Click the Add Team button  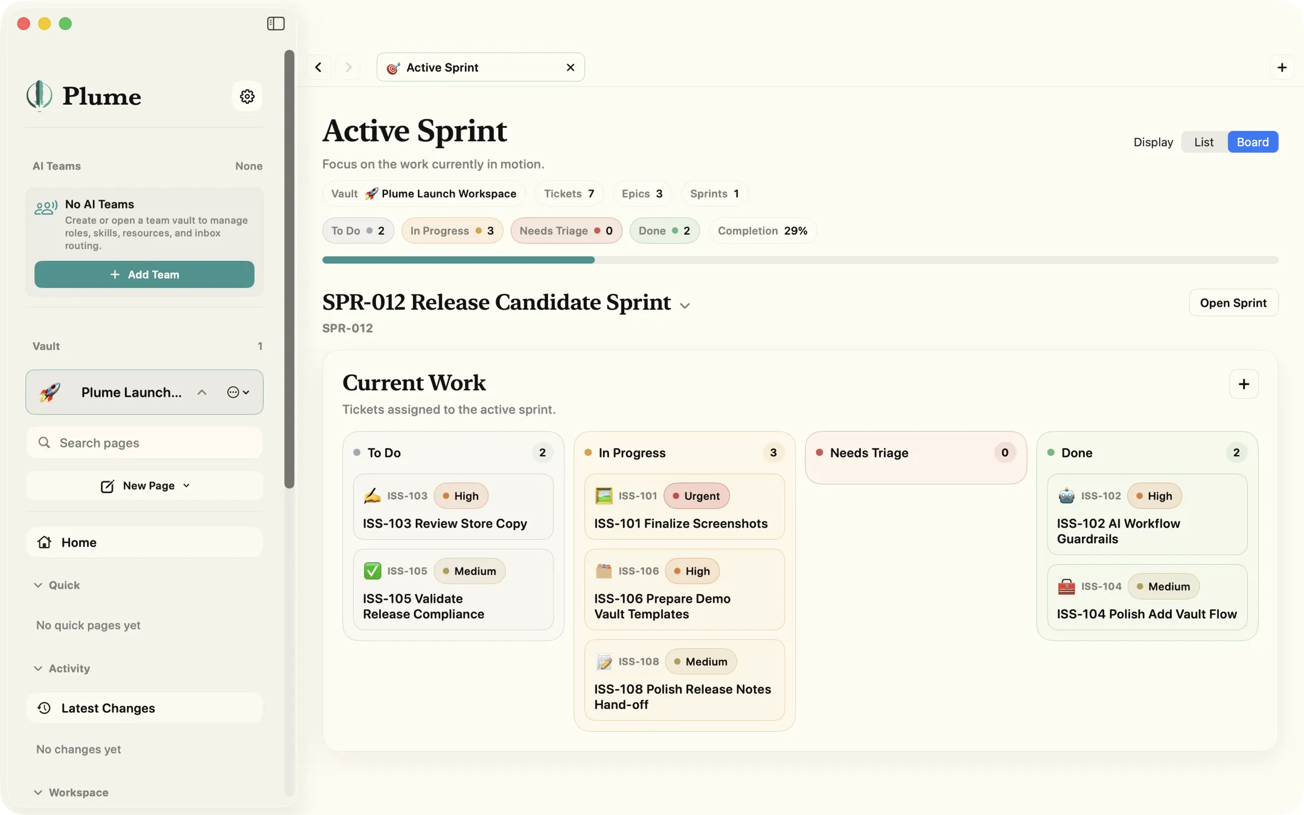click(144, 274)
